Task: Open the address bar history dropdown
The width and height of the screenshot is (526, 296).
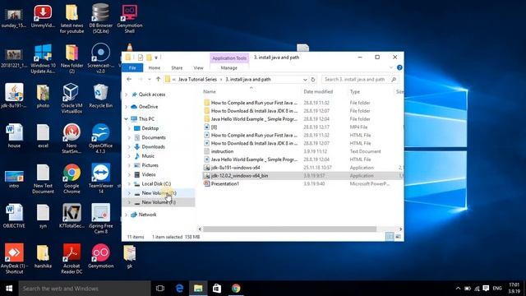Action: point(305,80)
